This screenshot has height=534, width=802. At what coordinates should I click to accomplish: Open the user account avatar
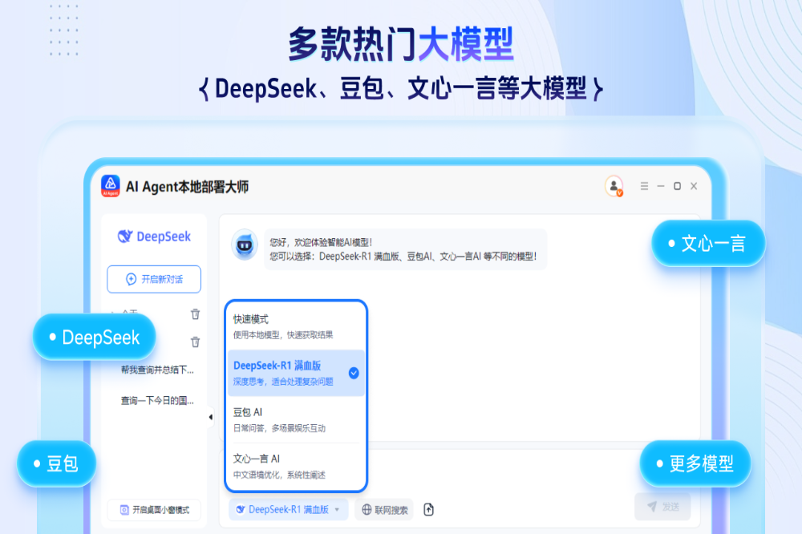[x=614, y=186]
